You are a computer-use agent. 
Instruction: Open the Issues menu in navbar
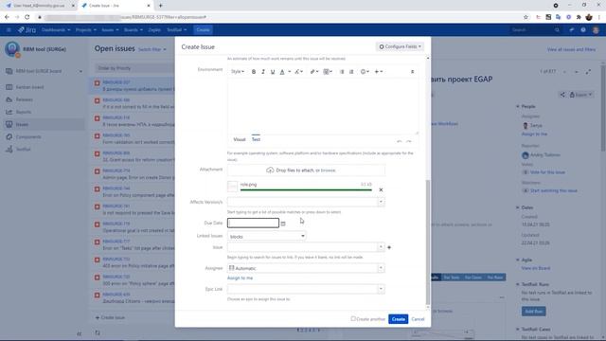110,29
